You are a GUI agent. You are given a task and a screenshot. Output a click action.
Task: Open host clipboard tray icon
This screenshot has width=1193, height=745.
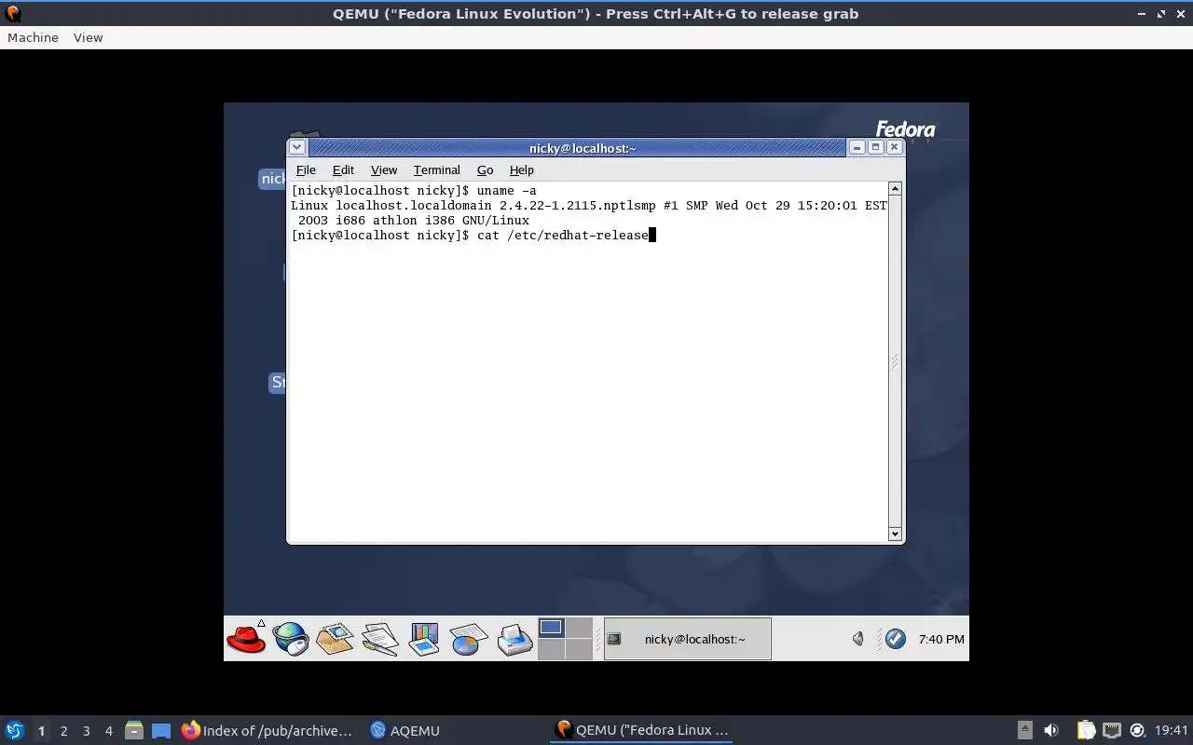[x=1086, y=730]
